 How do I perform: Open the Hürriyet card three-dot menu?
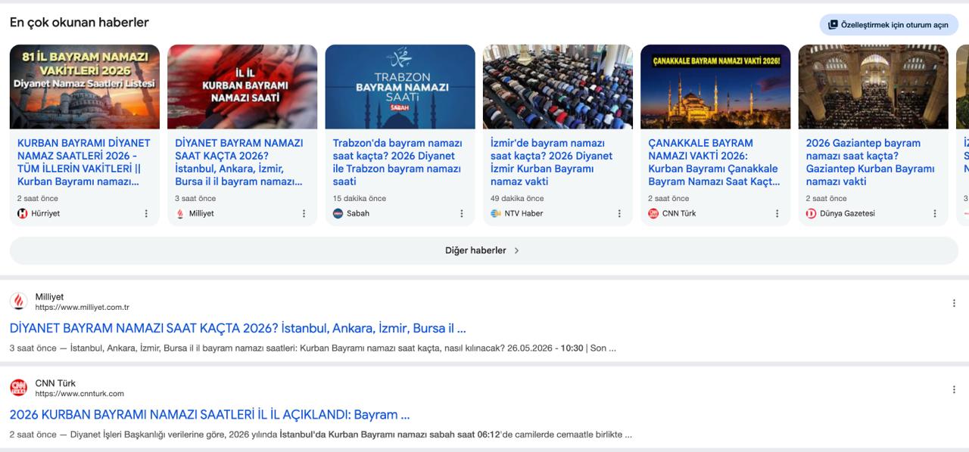click(x=146, y=214)
